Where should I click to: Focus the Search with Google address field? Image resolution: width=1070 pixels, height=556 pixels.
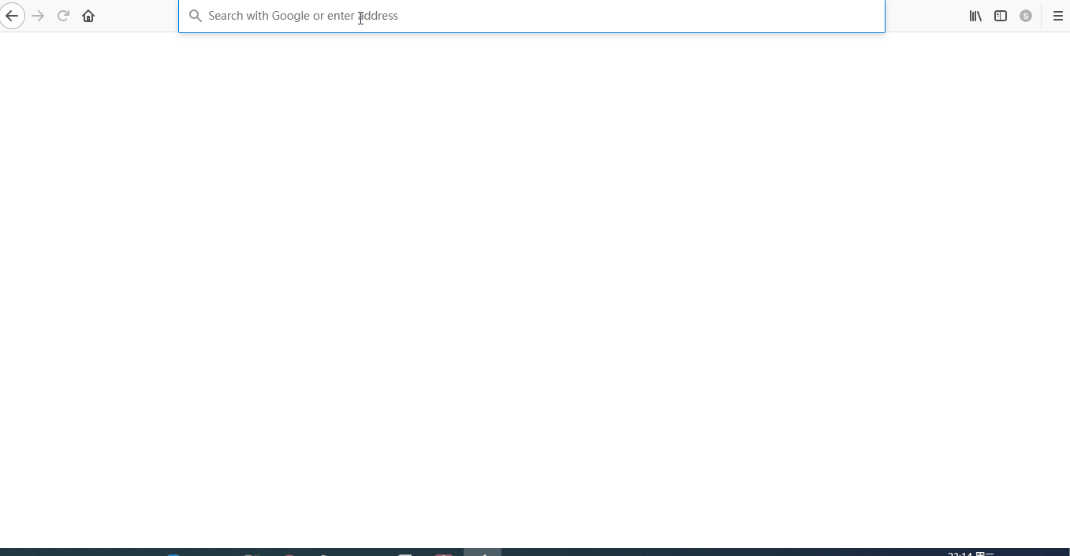[x=531, y=16]
